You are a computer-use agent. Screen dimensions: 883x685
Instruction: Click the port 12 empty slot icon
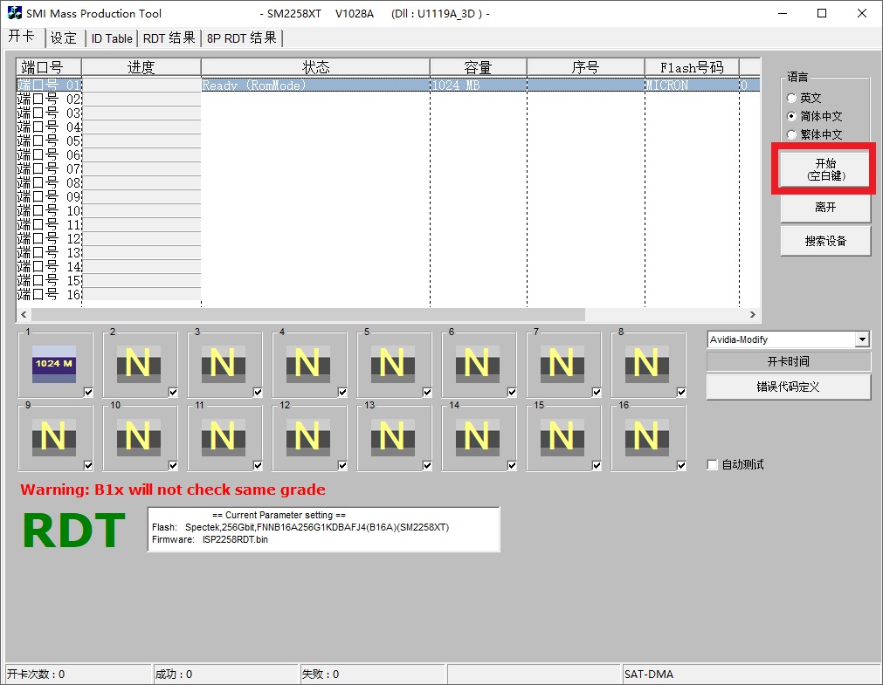click(307, 436)
